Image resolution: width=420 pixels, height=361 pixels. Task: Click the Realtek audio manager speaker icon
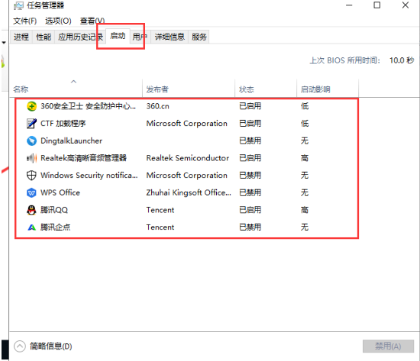pos(31,158)
